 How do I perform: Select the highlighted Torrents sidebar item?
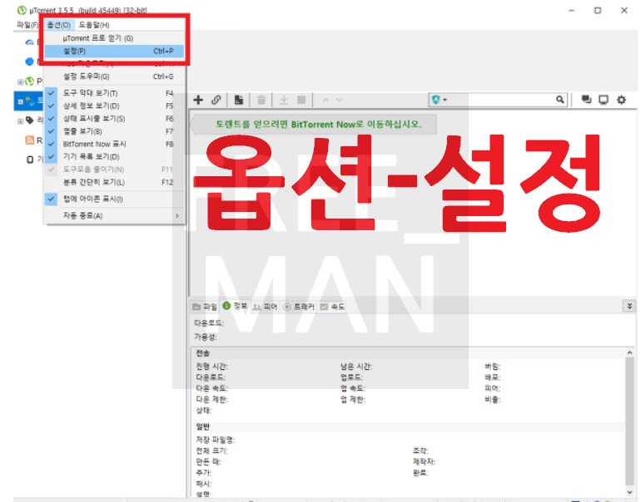pyautogui.click(x=28, y=101)
